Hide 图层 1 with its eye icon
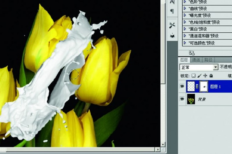Screen dimensions: 232x154 coord(182,86)
